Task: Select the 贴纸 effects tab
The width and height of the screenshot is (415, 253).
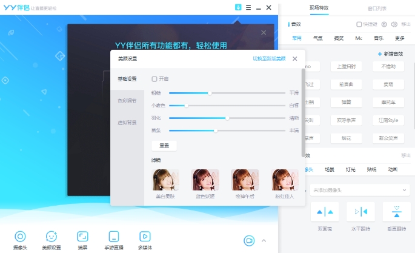Action: [371, 169]
